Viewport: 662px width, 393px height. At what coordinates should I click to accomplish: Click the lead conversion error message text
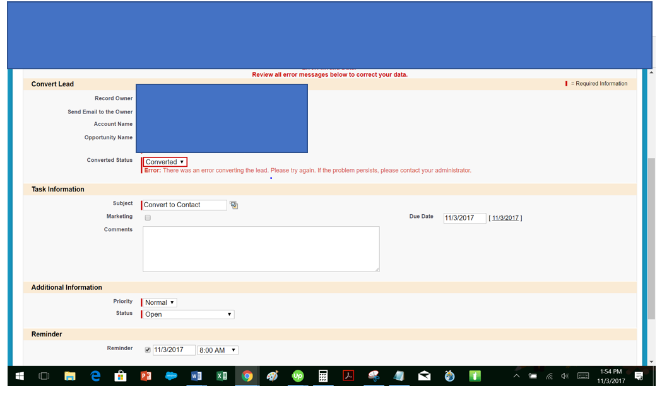point(308,171)
